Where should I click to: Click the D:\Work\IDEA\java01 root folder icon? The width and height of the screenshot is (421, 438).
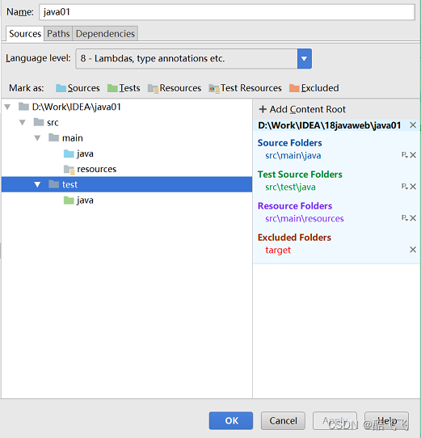pyautogui.click(x=23, y=107)
